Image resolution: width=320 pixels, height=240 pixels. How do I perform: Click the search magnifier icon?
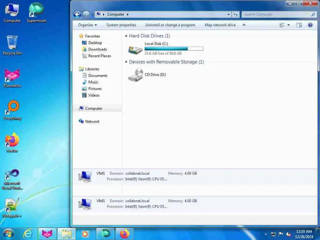313,14
